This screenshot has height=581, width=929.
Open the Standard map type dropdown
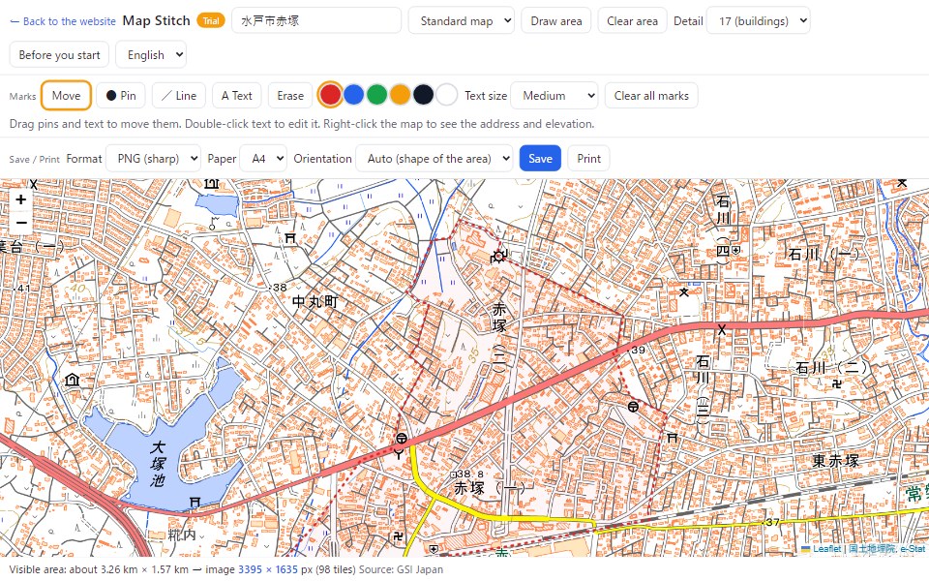[x=461, y=20]
